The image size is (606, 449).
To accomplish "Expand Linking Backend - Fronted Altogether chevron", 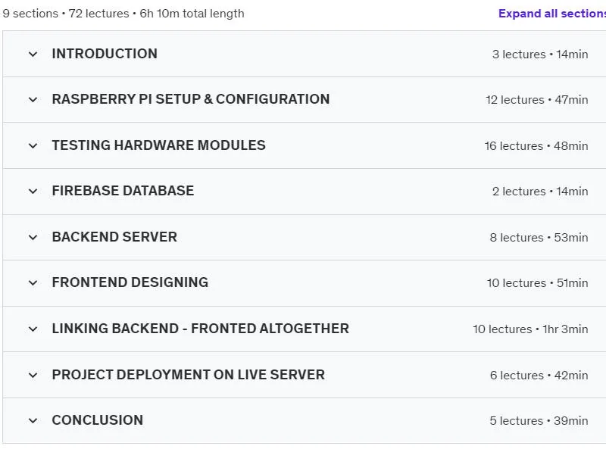I will click(33, 329).
